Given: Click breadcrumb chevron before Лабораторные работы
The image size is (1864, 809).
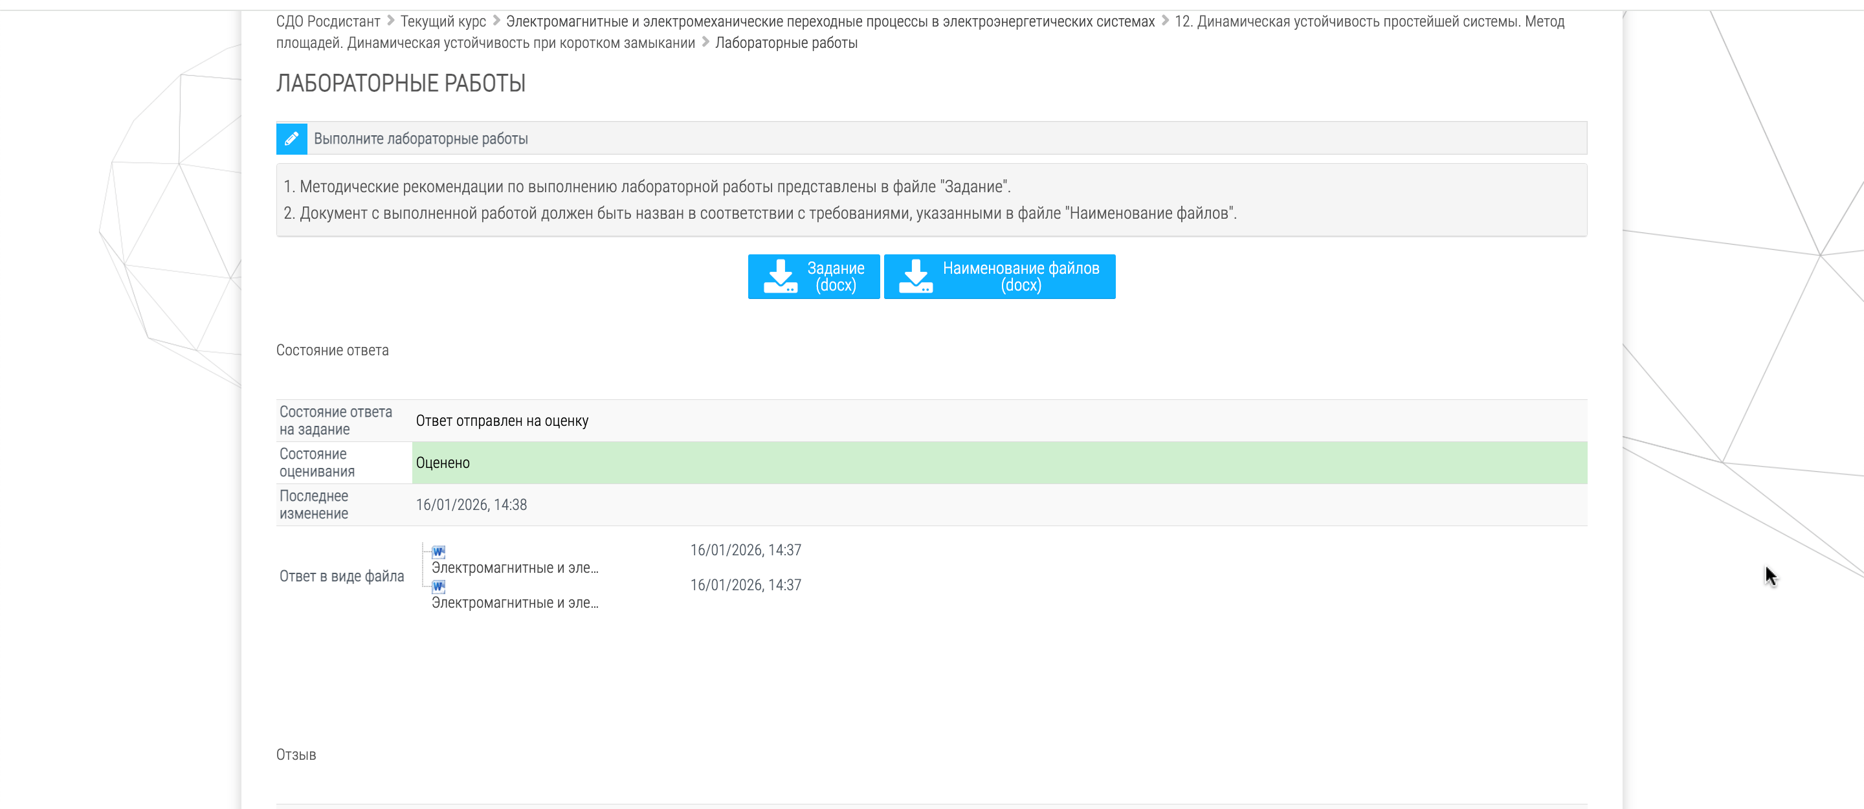Looking at the screenshot, I should pos(705,42).
